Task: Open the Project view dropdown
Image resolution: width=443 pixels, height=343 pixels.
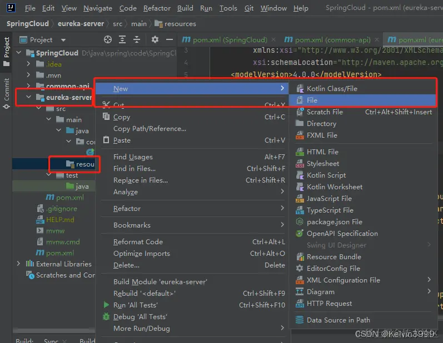Action: [x=63, y=40]
